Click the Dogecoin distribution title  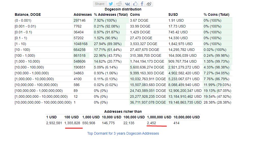[123, 9]
